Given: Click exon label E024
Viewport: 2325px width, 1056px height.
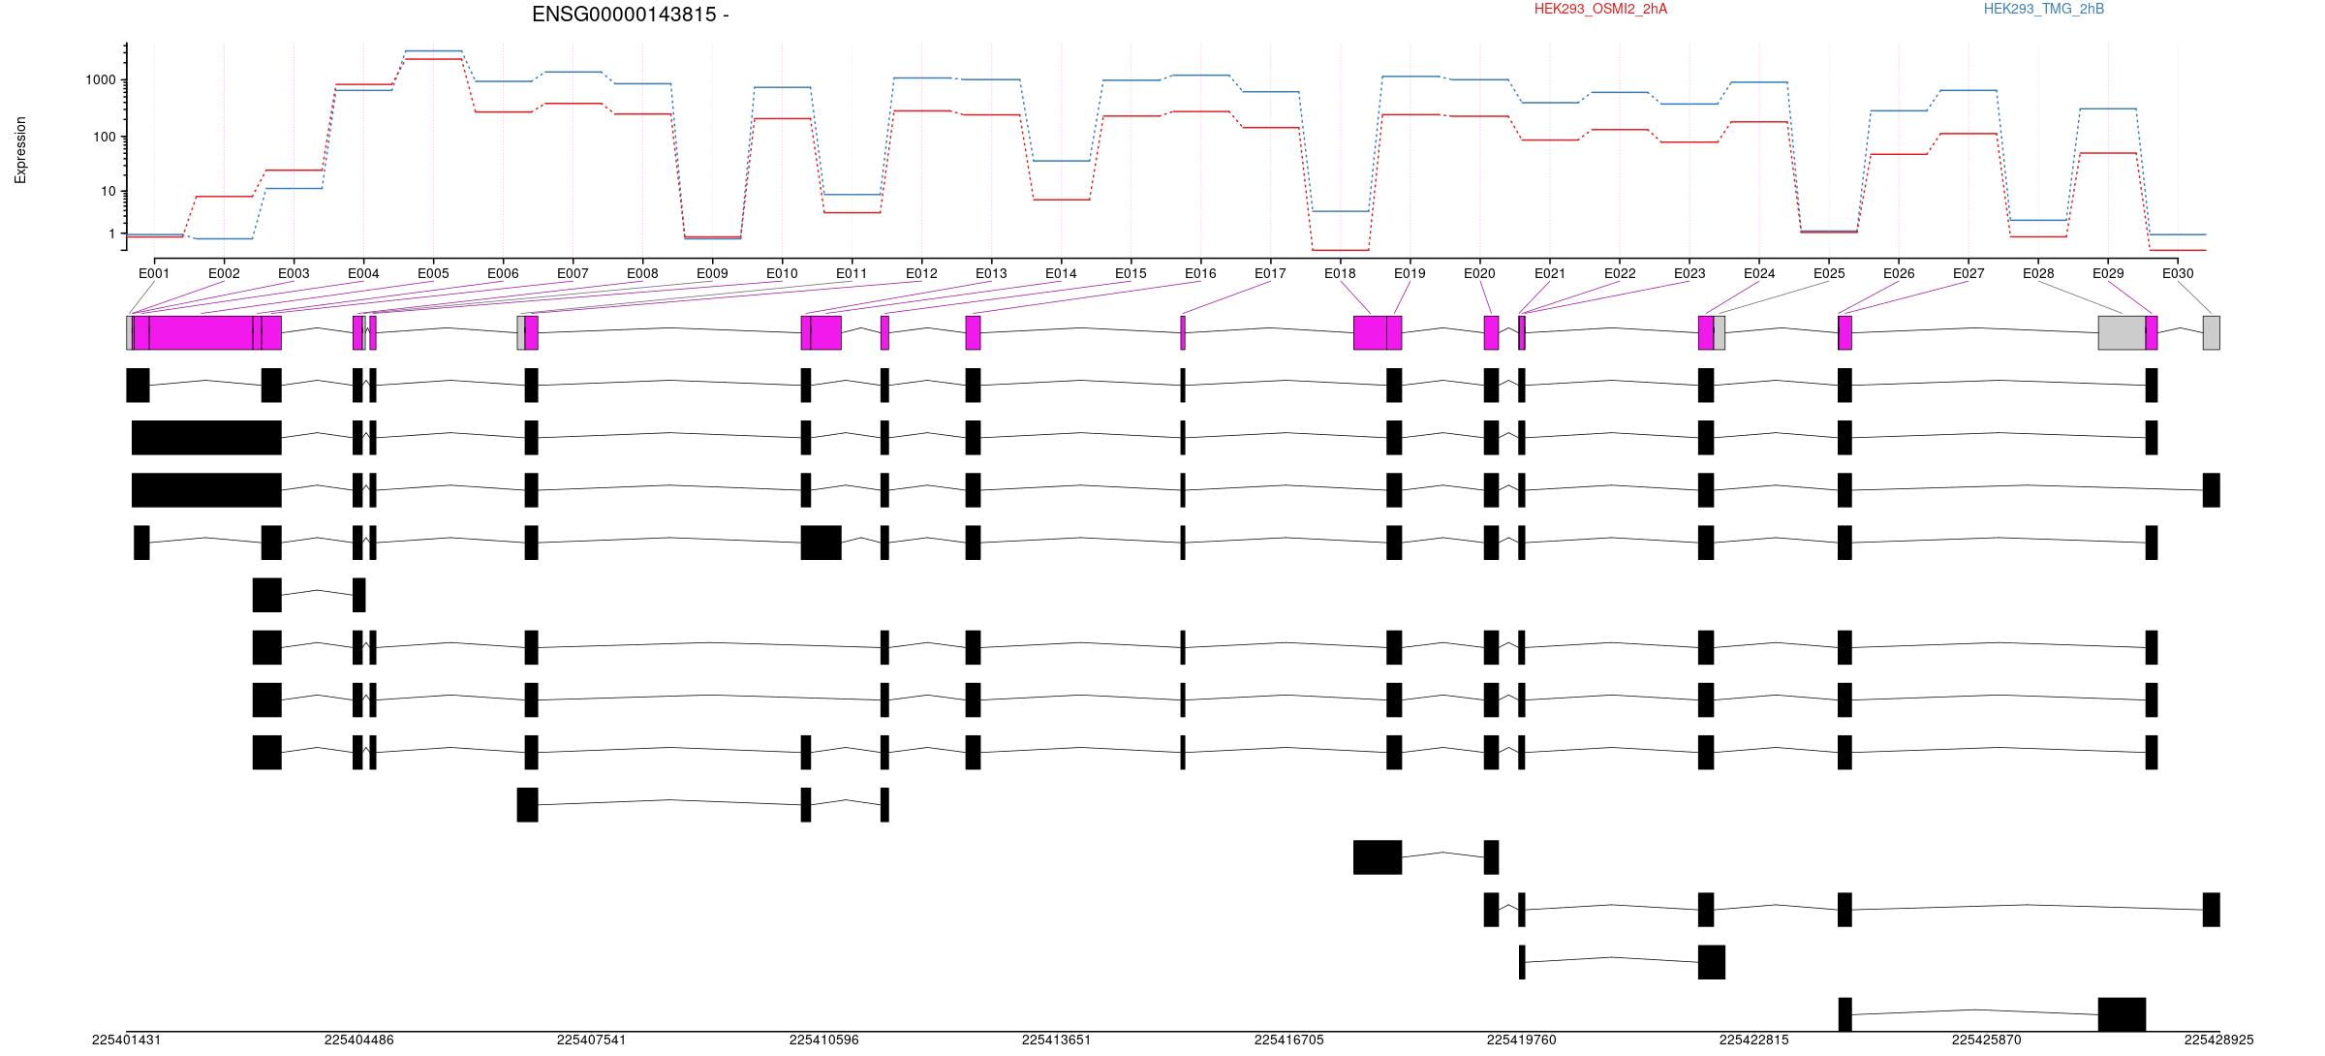Looking at the screenshot, I should click(x=1759, y=273).
